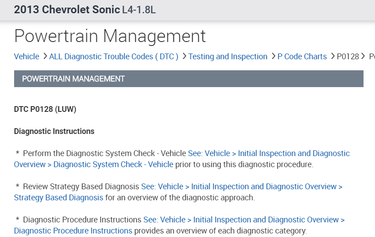Navigate to the Testing and Inspection breadcrumb
This screenshot has width=375, height=237.
[x=228, y=57]
